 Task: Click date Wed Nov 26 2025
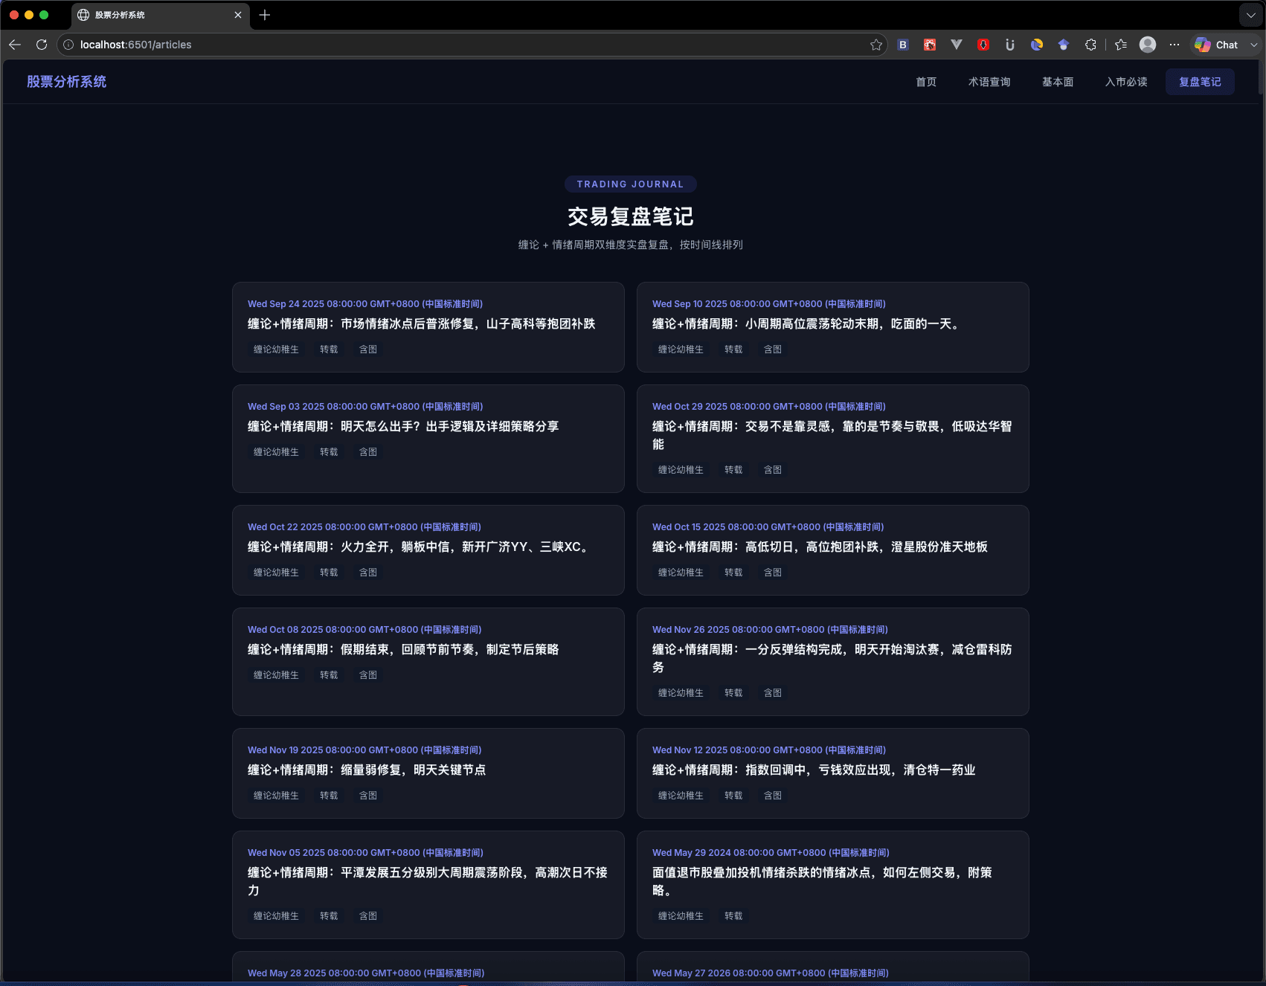(770, 630)
